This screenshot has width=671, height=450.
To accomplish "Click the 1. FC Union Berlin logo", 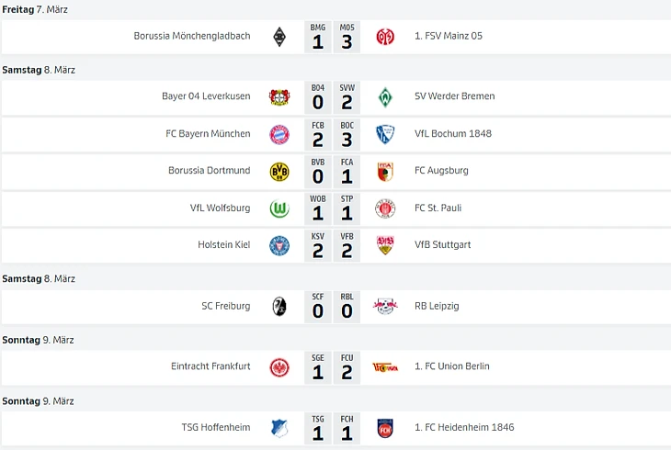I will tap(385, 367).
